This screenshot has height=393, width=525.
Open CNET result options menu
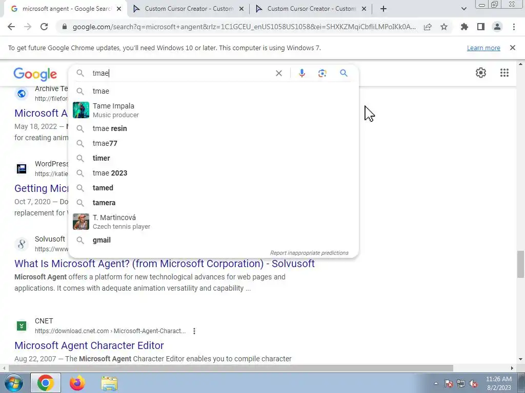194,331
